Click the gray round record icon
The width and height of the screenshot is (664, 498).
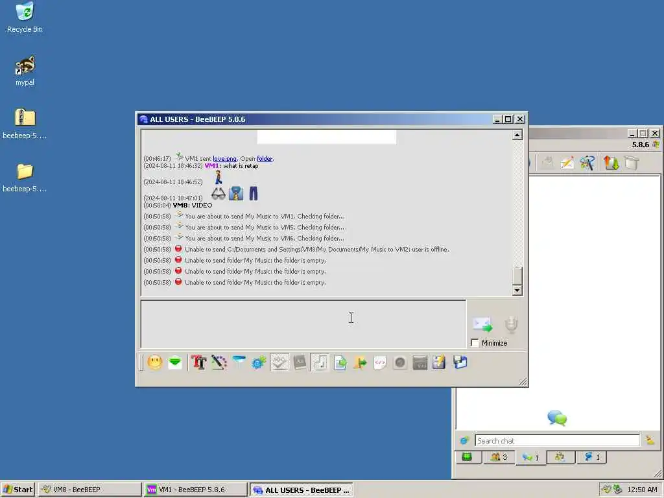coord(399,362)
